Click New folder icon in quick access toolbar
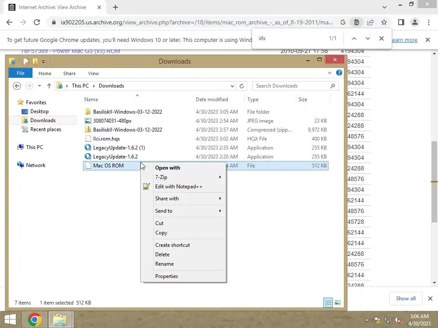Viewport: 438px width, 328px height. pyautogui.click(x=35, y=61)
